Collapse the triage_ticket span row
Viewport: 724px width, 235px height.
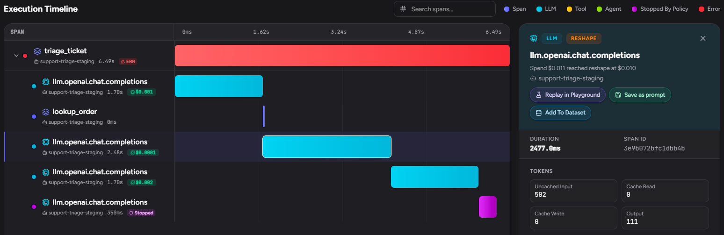click(x=16, y=56)
